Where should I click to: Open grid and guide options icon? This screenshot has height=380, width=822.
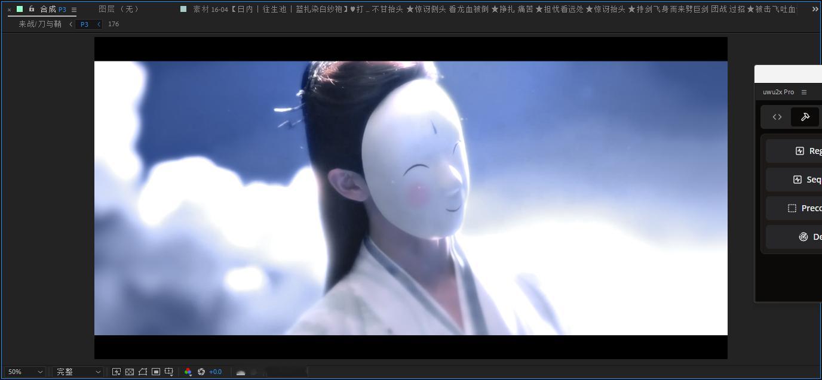click(169, 372)
